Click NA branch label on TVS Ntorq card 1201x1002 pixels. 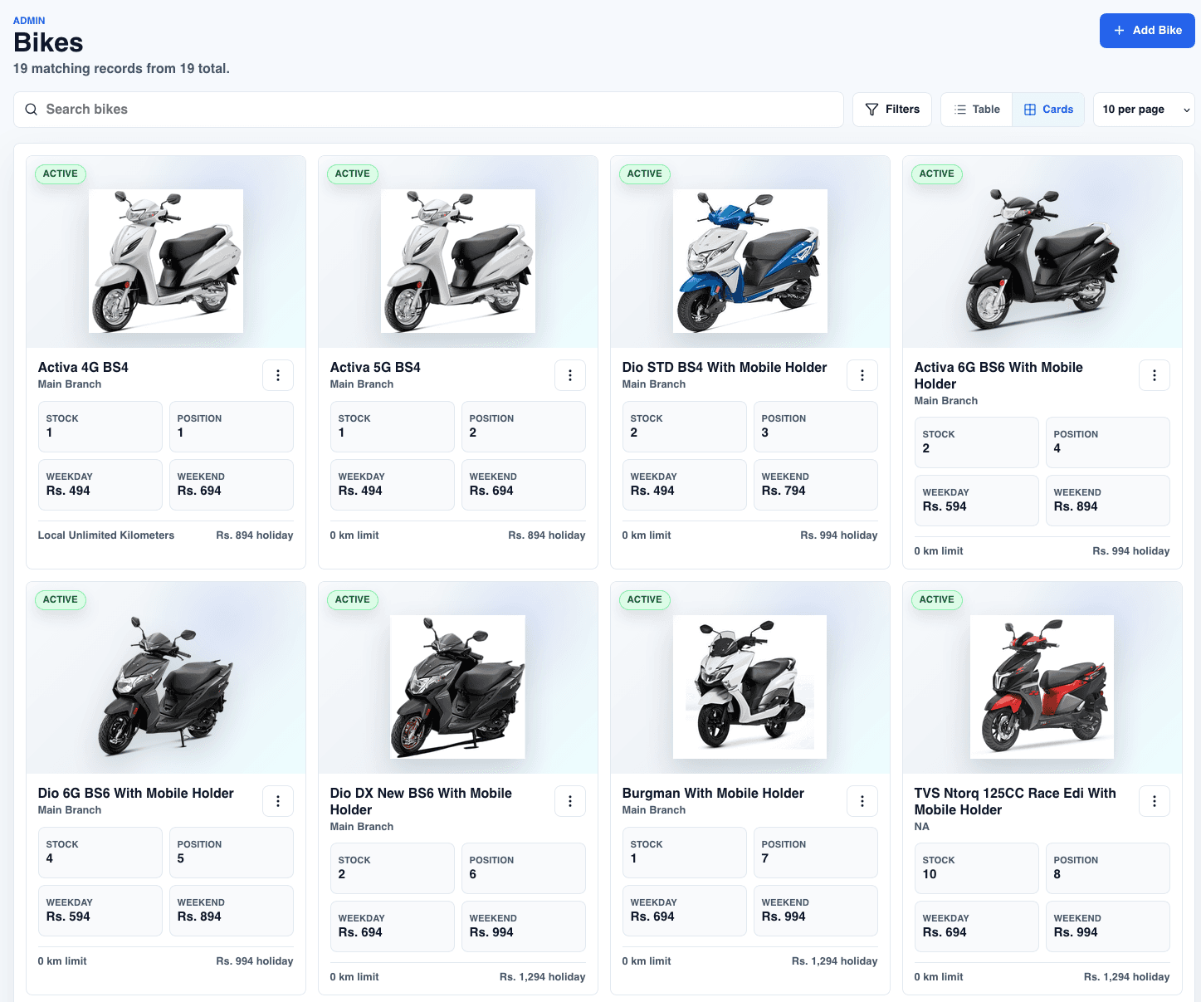922,827
